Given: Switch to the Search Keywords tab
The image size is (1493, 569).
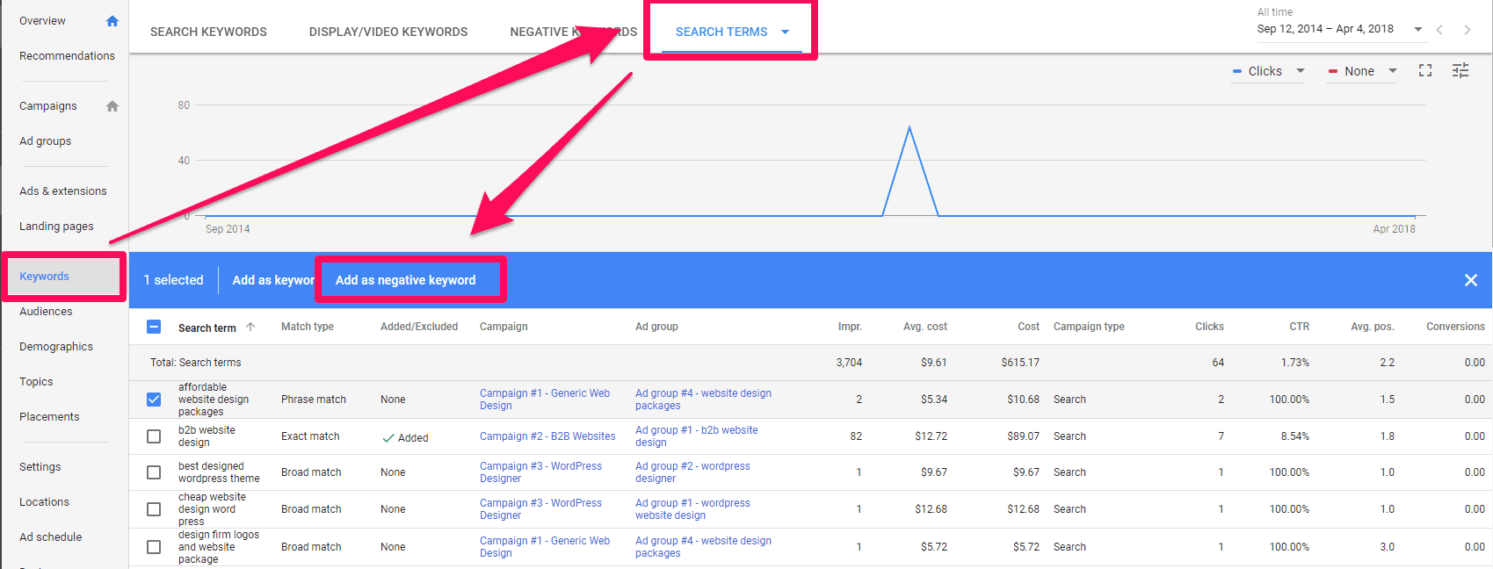Looking at the screenshot, I should point(208,32).
